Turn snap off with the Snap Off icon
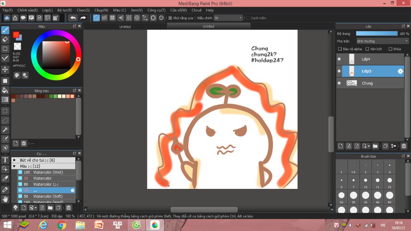The height and width of the screenshot is (231, 411). point(96,18)
